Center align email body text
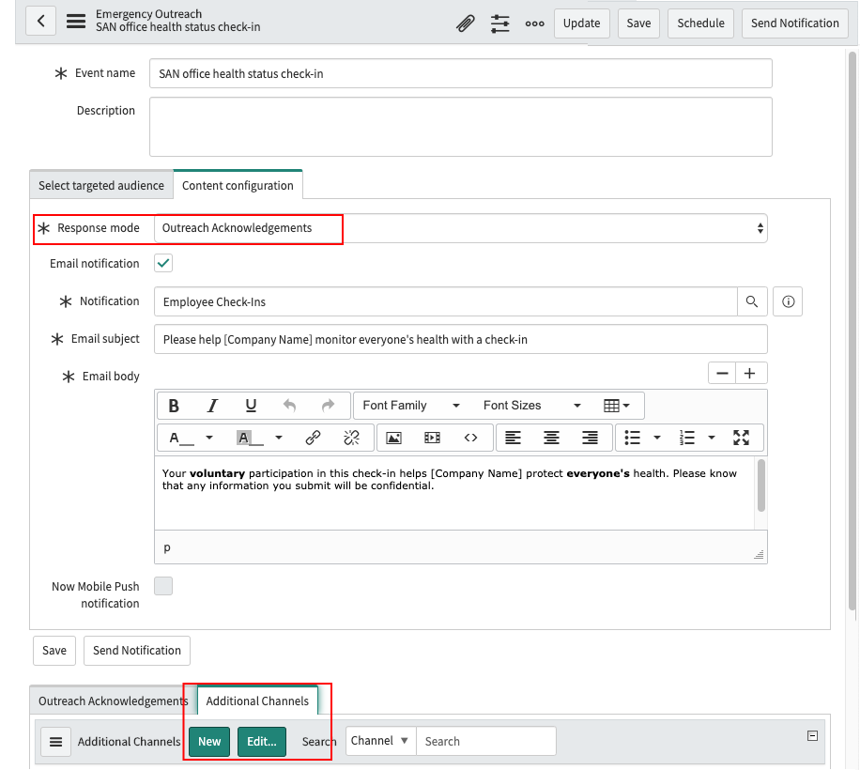The height and width of the screenshot is (770, 860). (x=551, y=438)
